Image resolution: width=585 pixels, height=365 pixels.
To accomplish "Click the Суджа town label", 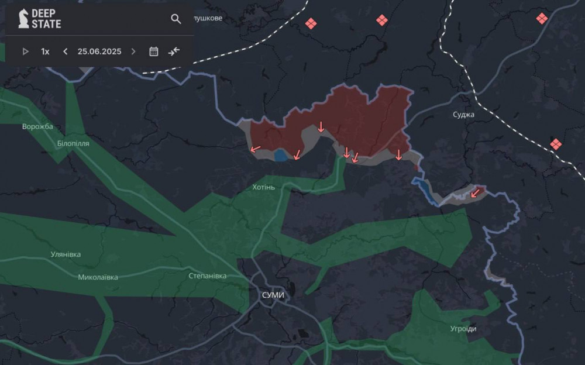I will [x=463, y=114].
